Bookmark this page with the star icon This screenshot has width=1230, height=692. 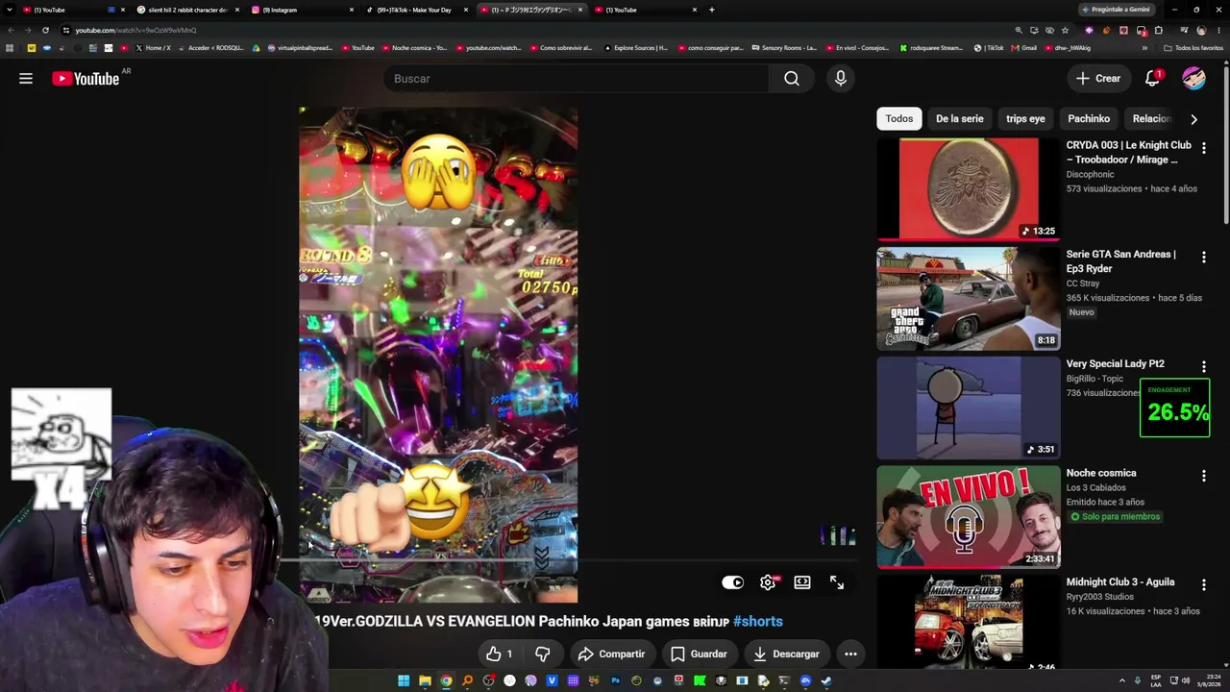(1065, 30)
